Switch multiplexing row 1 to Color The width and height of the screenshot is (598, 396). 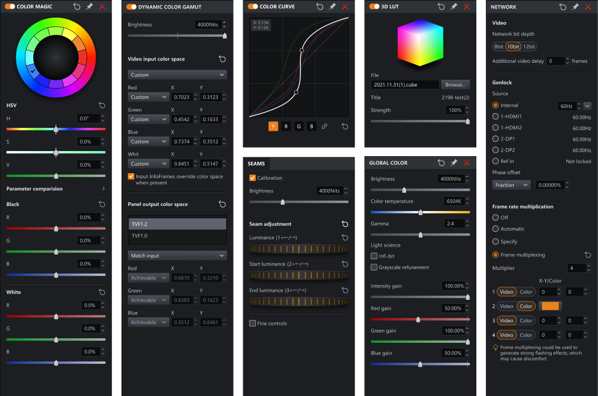click(x=526, y=291)
